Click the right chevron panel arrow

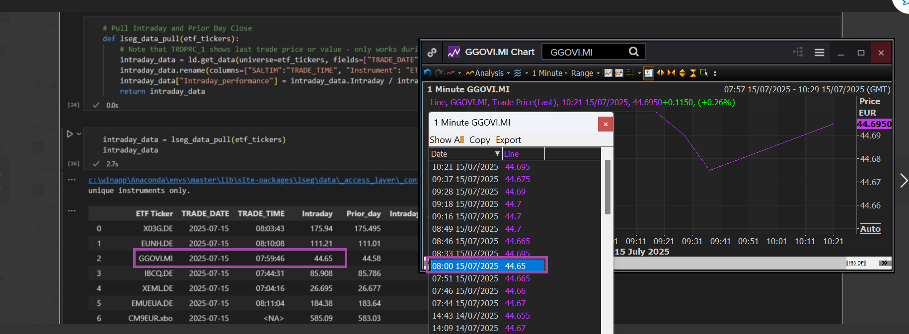(904, 180)
